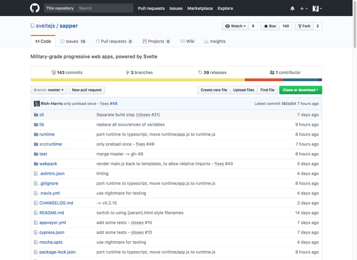Open the 1 contributor link
357x260 pixels.
285,72
